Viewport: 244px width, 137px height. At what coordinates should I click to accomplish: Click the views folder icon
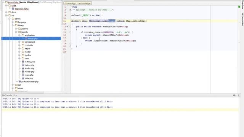[x=16, y=88]
